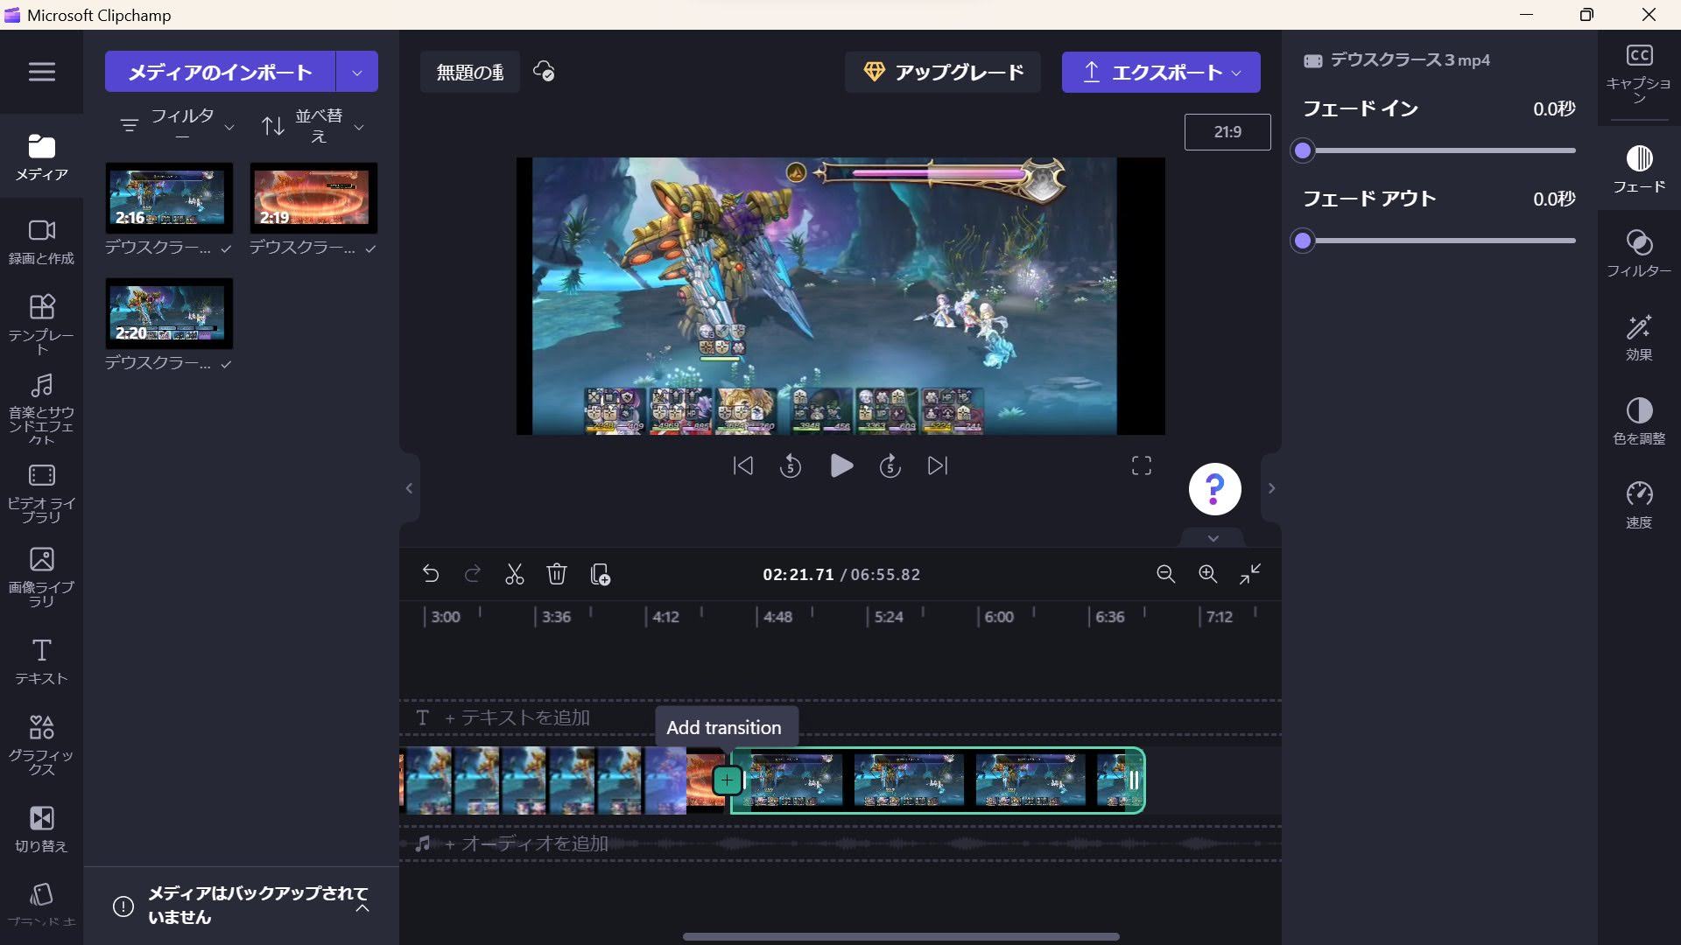Image resolution: width=1681 pixels, height=945 pixels.
Task: Edit project title 無題の動
Action: (470, 72)
